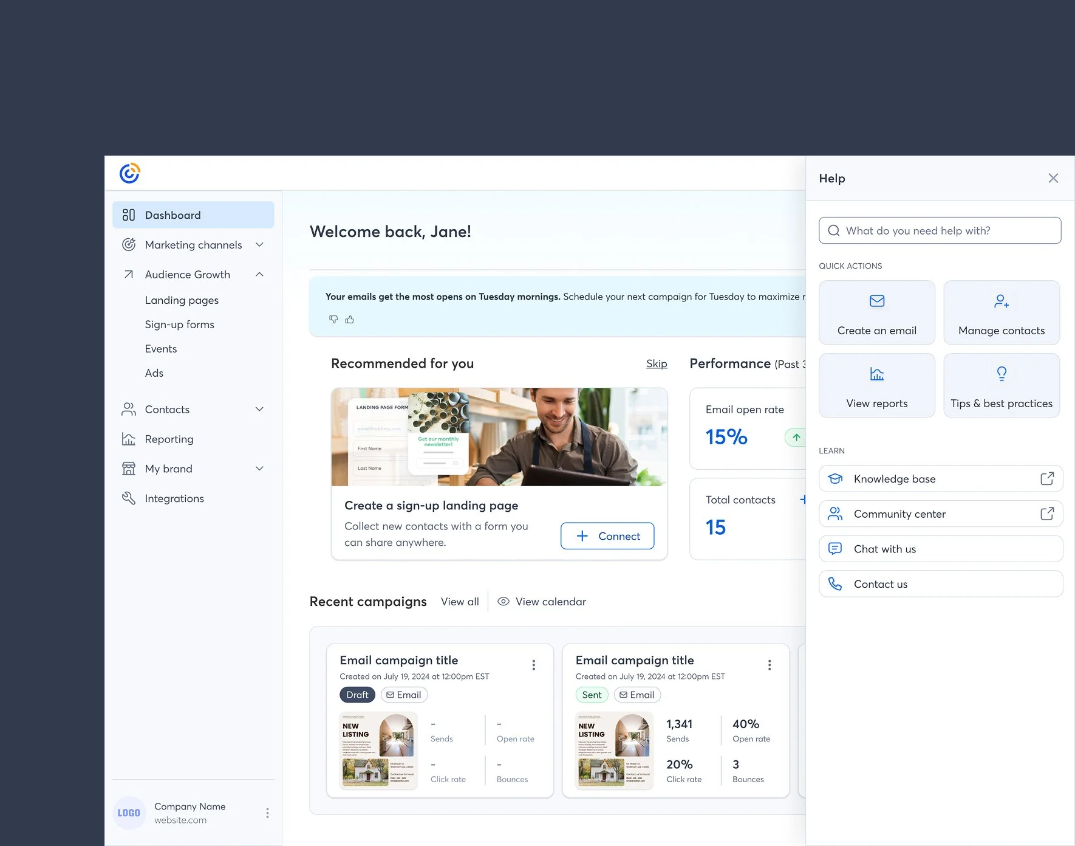Viewport: 1075px width, 846px height.
Task: Open the Draft campaign's three-dot menu
Action: pyautogui.click(x=534, y=665)
